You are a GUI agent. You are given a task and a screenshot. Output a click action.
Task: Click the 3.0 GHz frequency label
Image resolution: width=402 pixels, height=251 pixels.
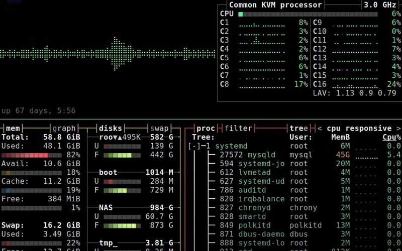[380, 5]
